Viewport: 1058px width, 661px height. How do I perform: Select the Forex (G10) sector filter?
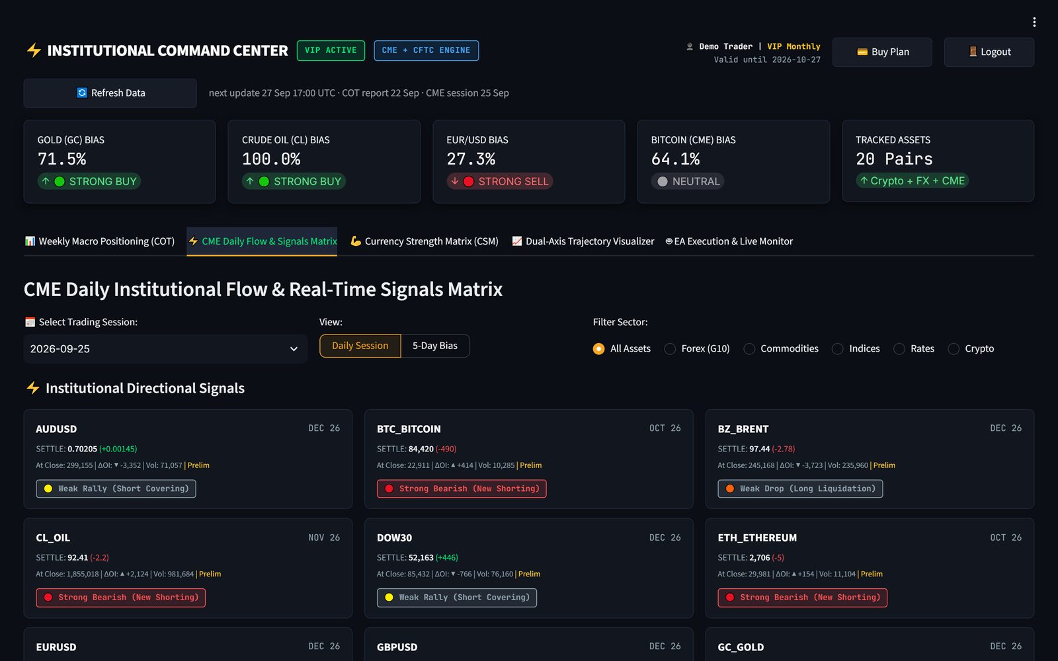697,348
